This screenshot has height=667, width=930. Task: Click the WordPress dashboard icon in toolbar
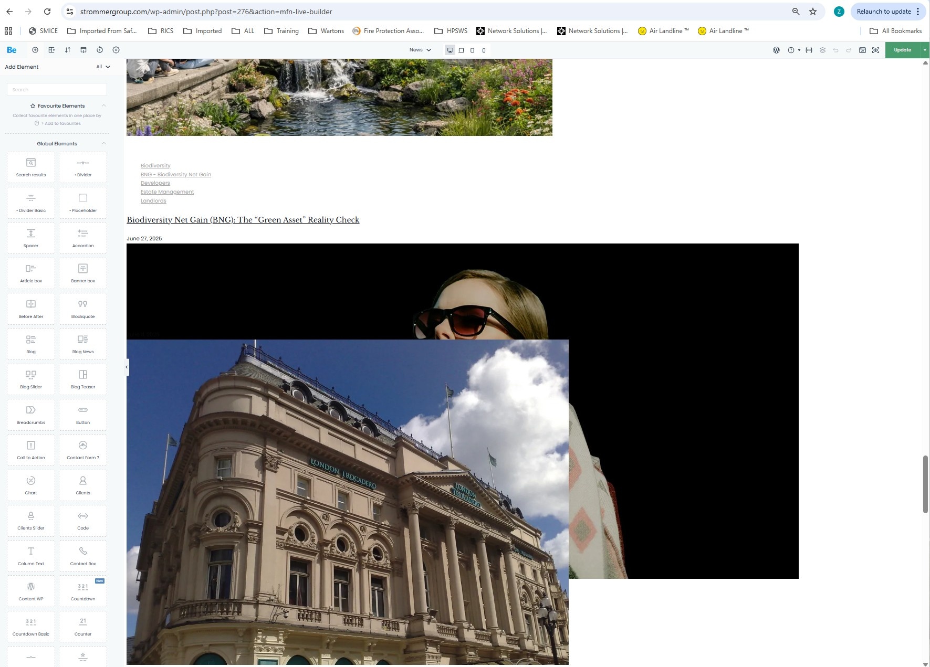point(776,50)
